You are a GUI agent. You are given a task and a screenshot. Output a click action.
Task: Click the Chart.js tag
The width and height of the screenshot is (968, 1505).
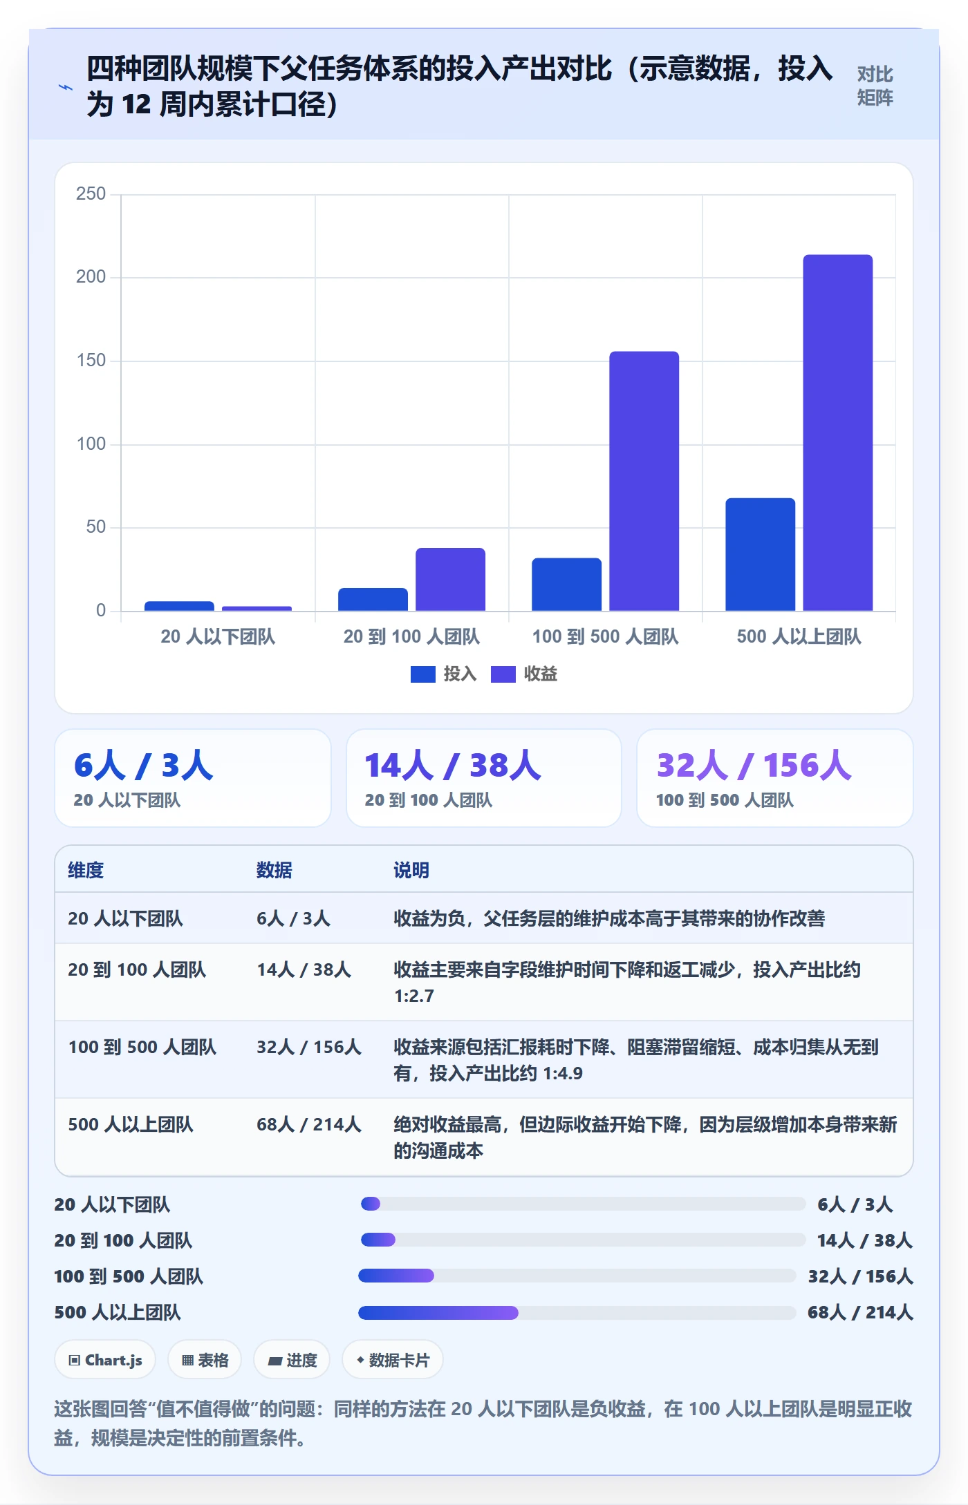pos(105,1360)
